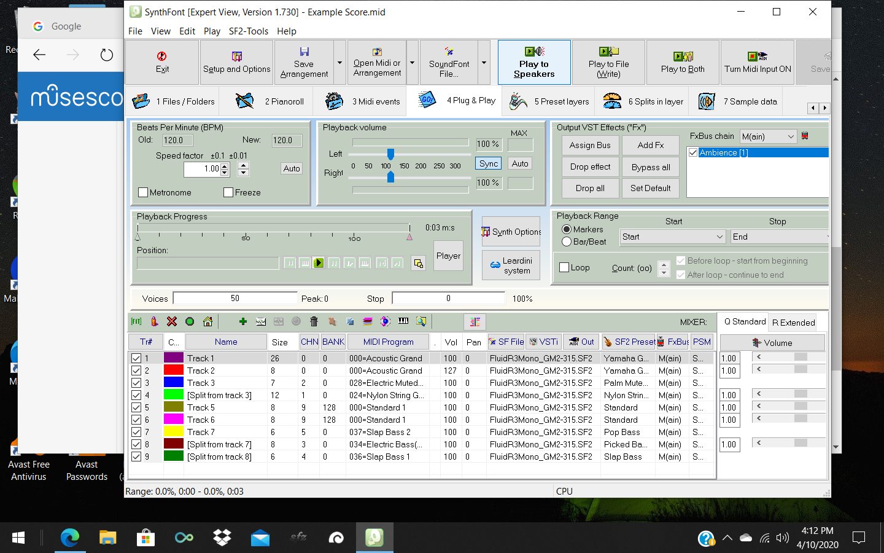Click the green FIT columns icon
The image size is (884, 553).
(x=136, y=321)
